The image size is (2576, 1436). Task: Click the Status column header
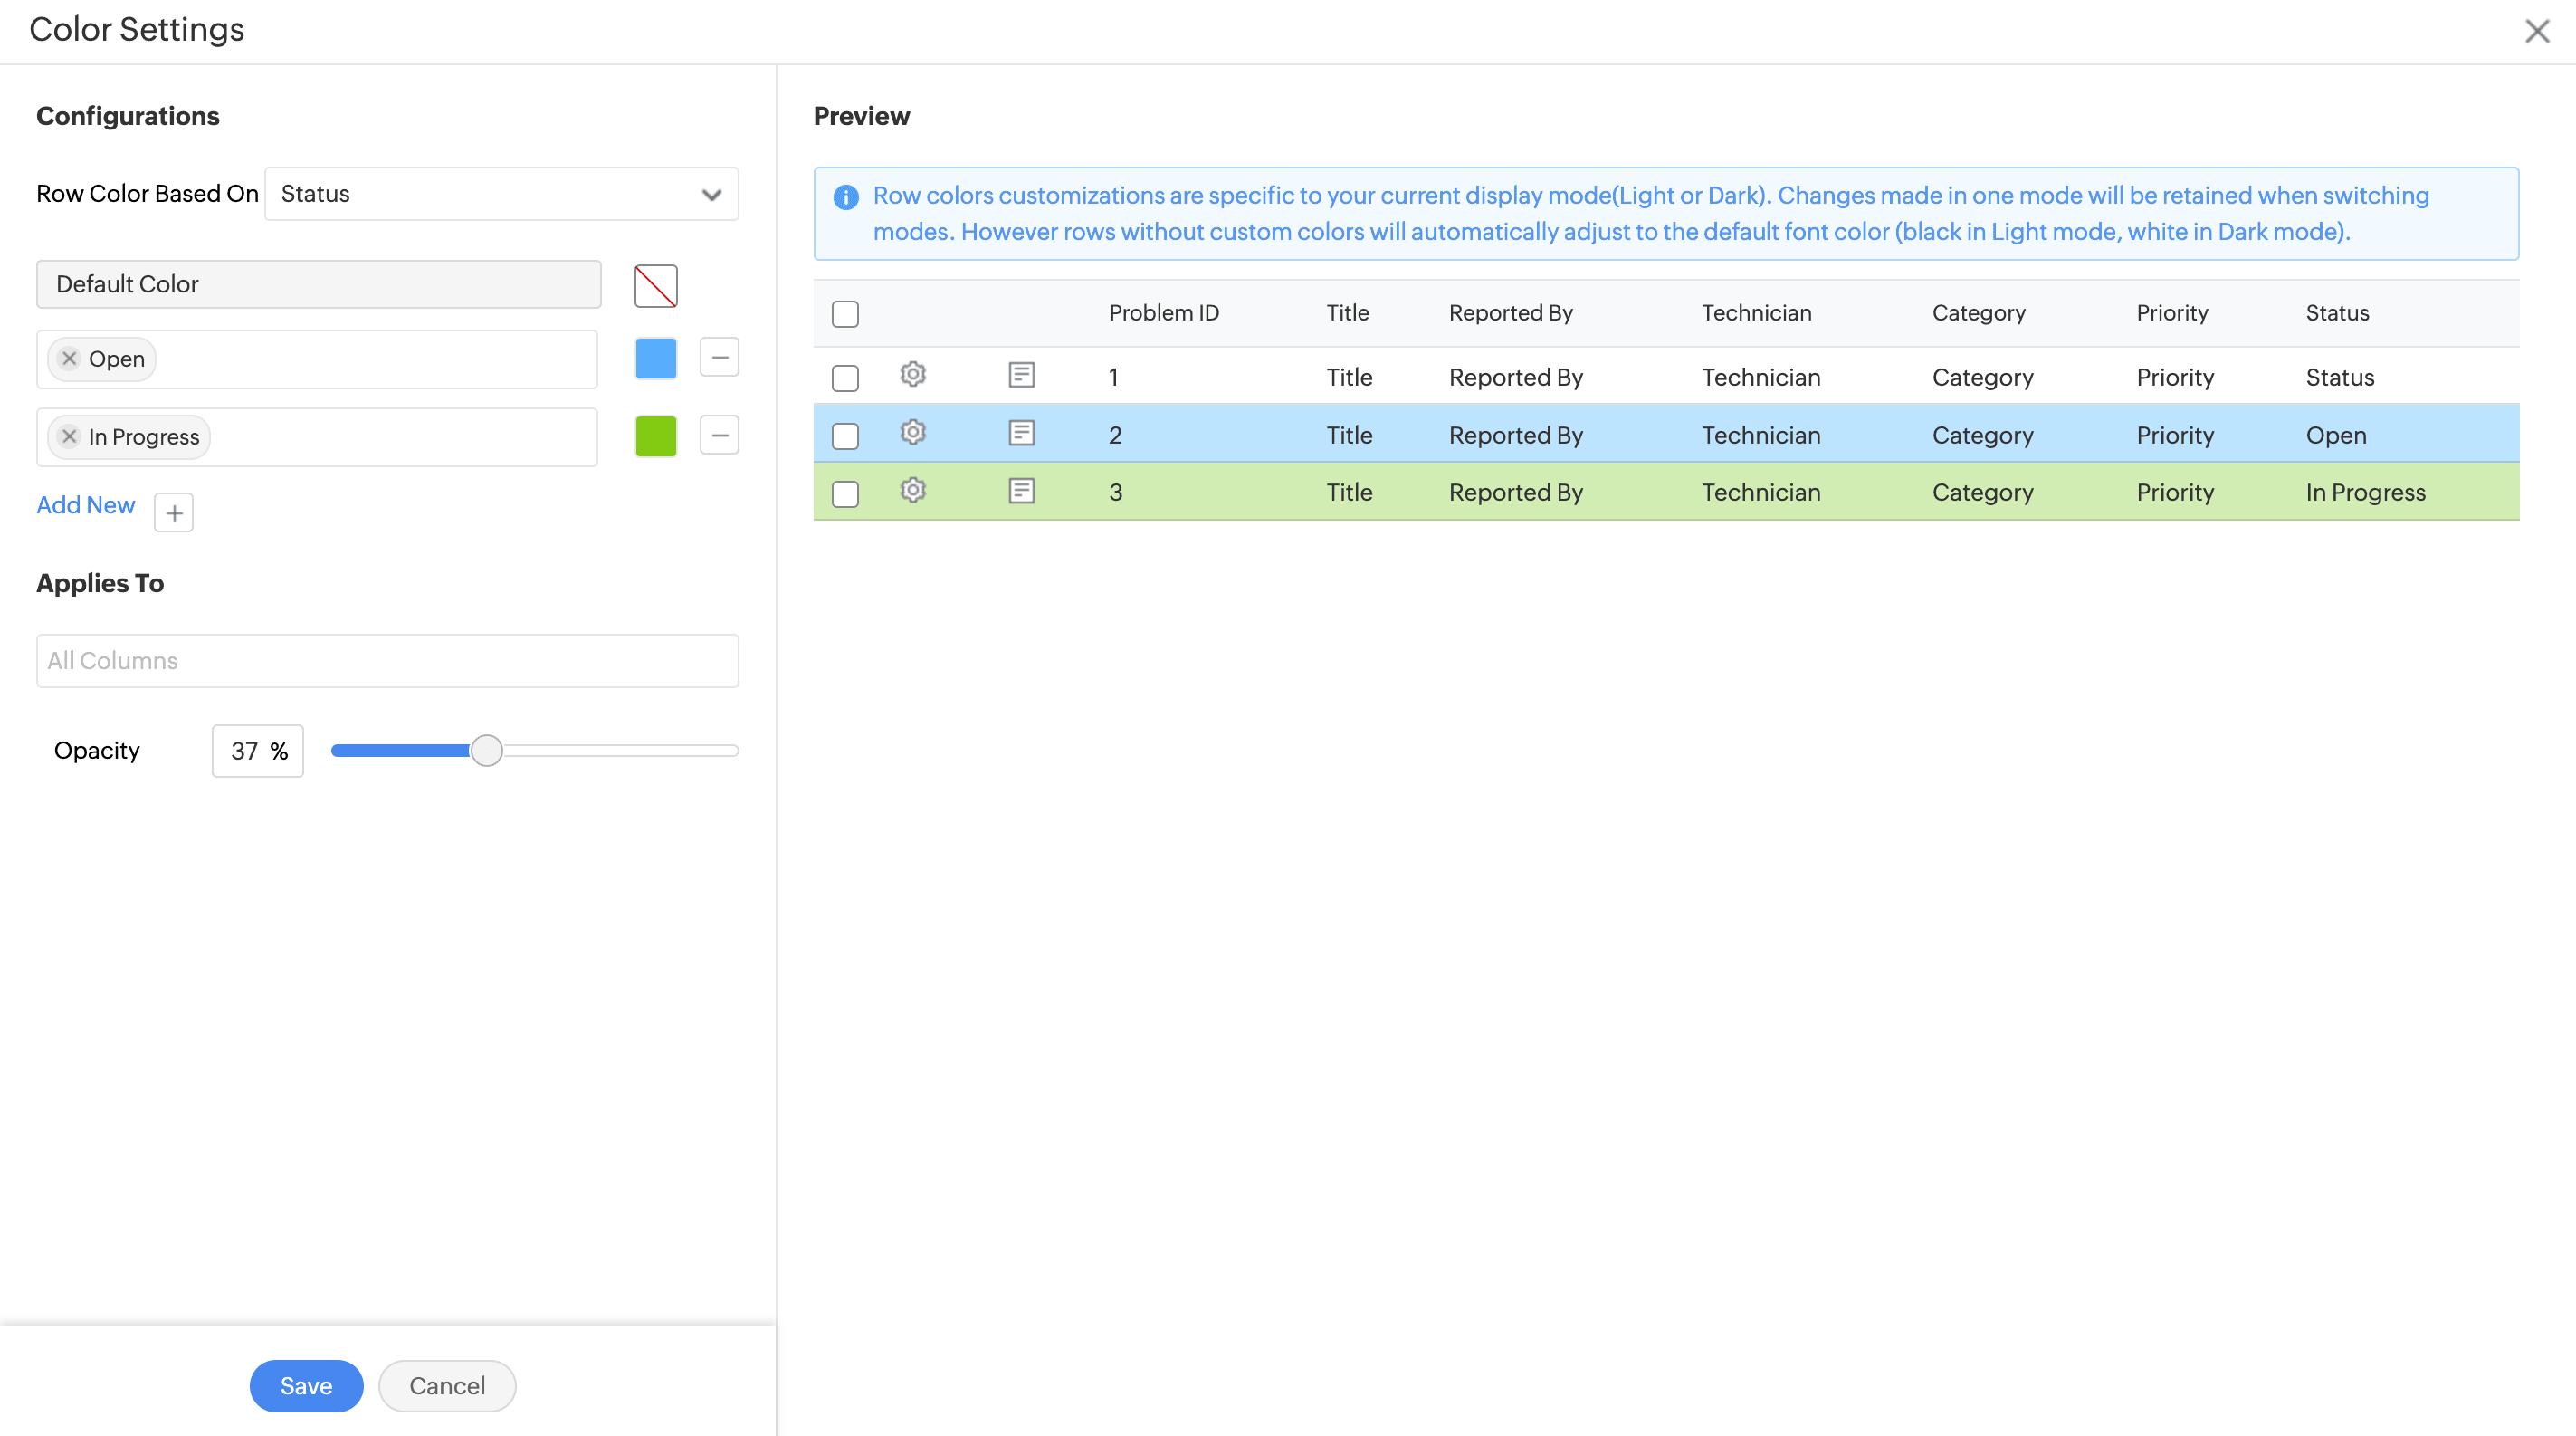pyautogui.click(x=2336, y=313)
